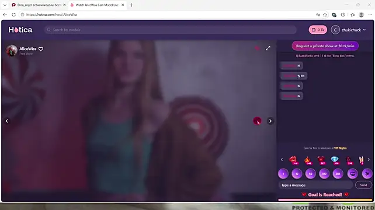View site info lock icon
The width and height of the screenshot is (375, 210).
pyautogui.click(x=22, y=15)
